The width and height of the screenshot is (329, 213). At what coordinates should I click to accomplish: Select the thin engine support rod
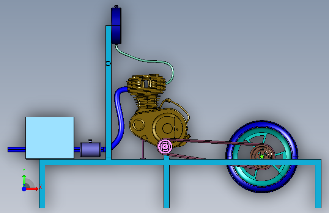point(143,150)
